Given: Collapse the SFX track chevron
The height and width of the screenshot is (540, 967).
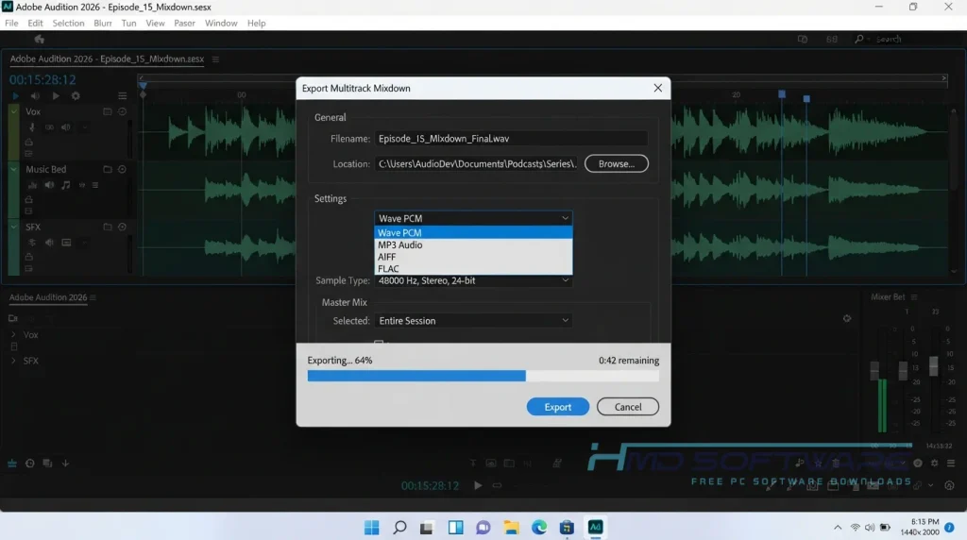Looking at the screenshot, I should point(13,227).
